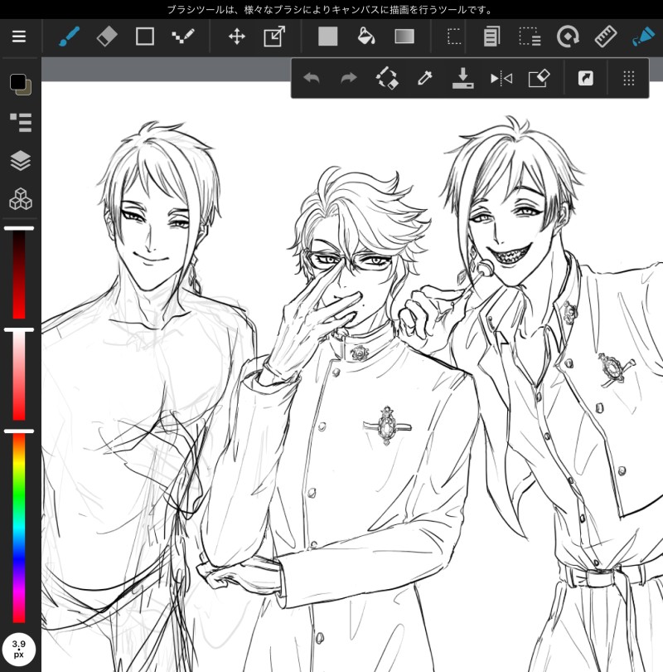Select the Eyedropper tool
Screen dimensions: 663x672
424,79
